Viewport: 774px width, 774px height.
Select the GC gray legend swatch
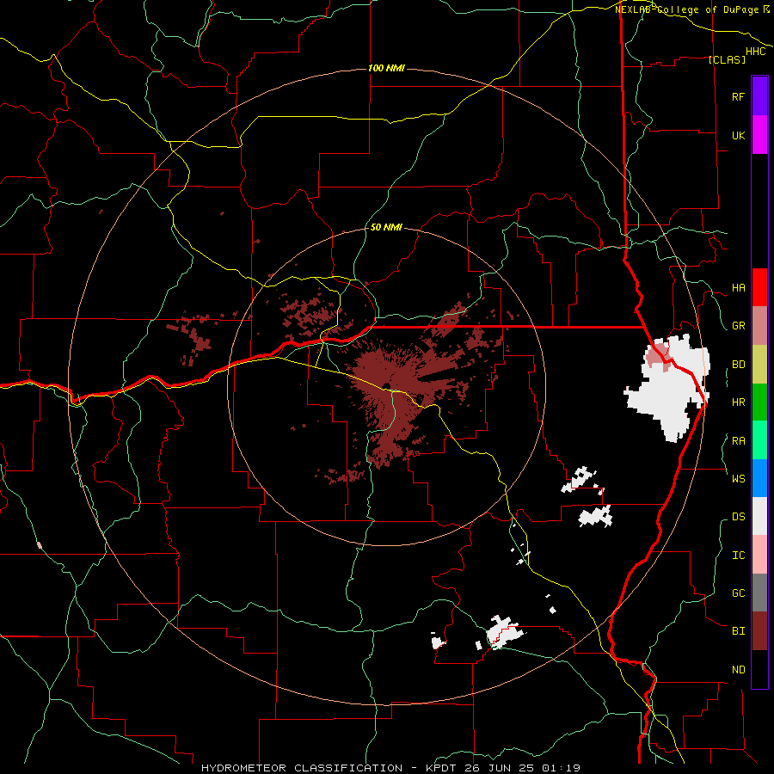759,593
